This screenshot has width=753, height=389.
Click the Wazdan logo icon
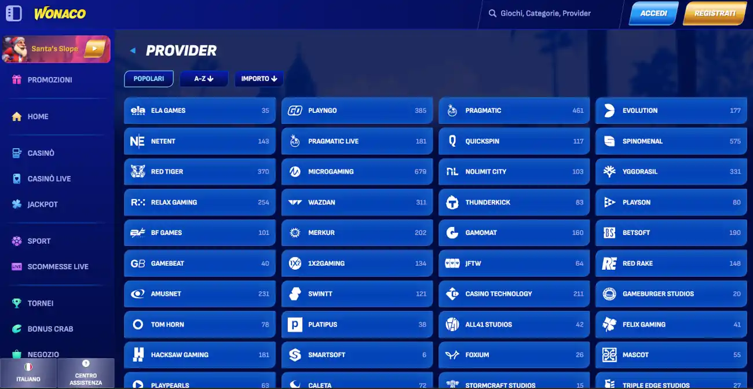coord(295,203)
